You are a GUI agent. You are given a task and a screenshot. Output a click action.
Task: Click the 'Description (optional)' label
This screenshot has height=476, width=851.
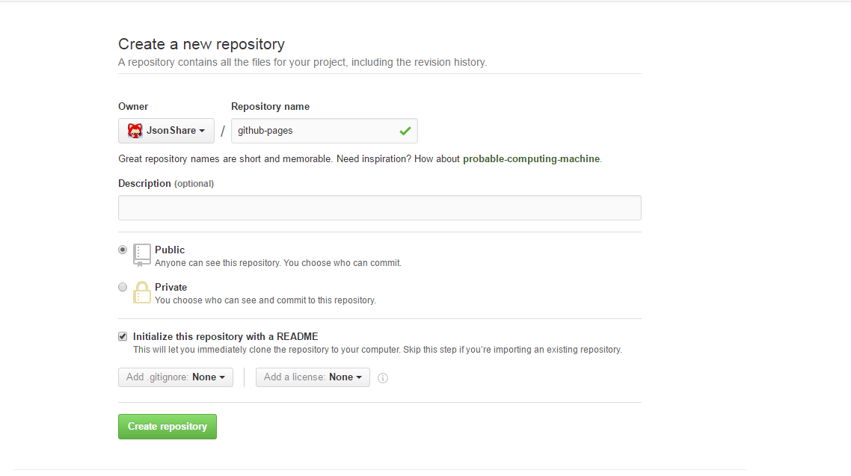[x=166, y=184]
